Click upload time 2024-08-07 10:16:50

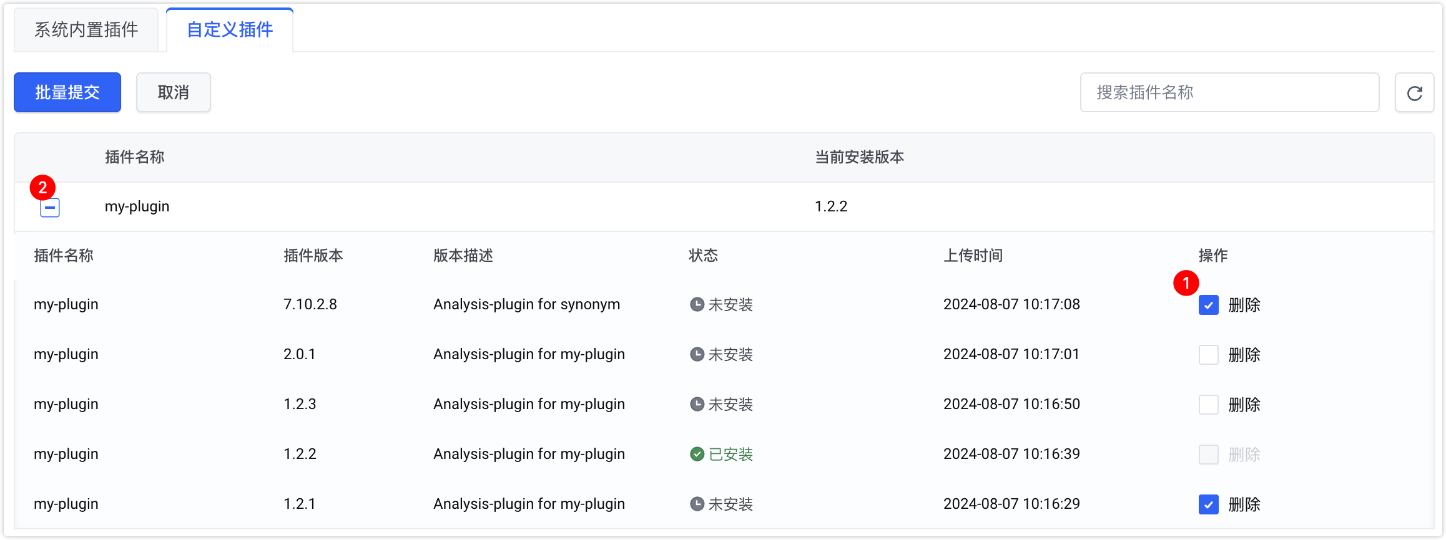pyautogui.click(x=1011, y=404)
